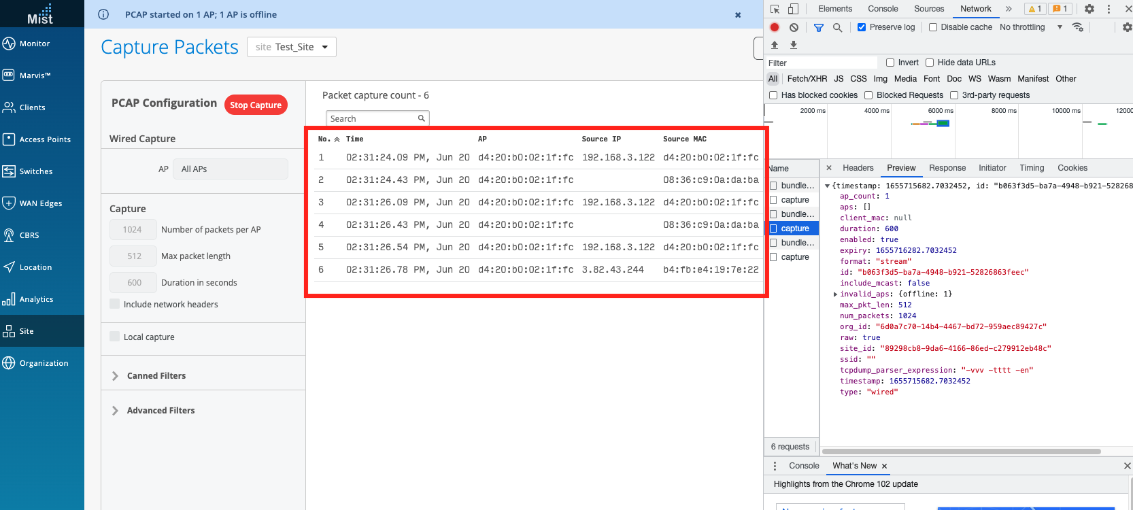The height and width of the screenshot is (510, 1133).
Task: Toggle the device toolbar icon
Action: coord(793,9)
